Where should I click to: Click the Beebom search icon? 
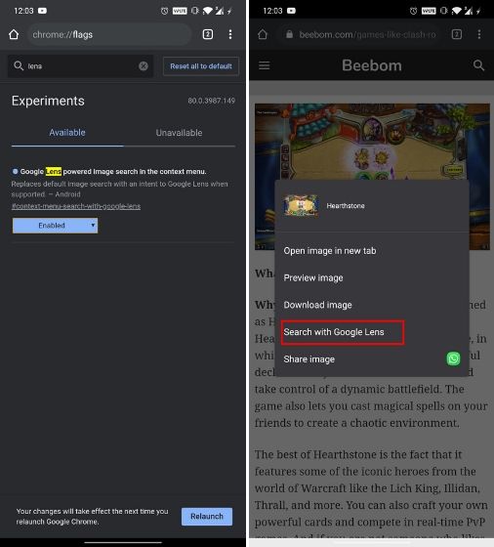(478, 64)
